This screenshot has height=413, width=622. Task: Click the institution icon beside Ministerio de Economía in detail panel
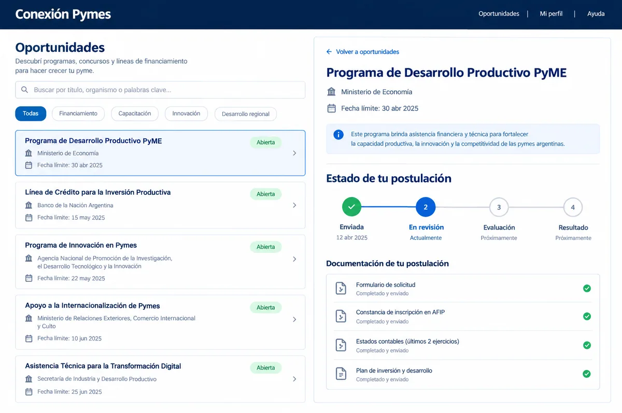coord(331,92)
